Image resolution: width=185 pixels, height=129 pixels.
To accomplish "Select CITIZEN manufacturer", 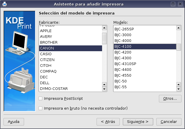I will (x=70, y=60).
